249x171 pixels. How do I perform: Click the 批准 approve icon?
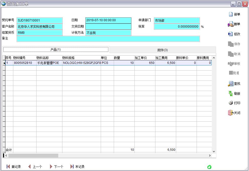point(235,73)
